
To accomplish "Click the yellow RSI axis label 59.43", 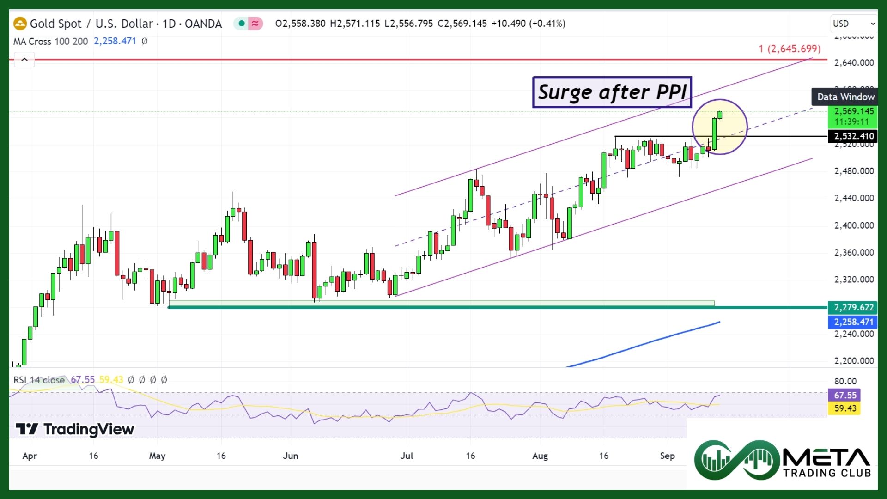I will (x=844, y=408).
